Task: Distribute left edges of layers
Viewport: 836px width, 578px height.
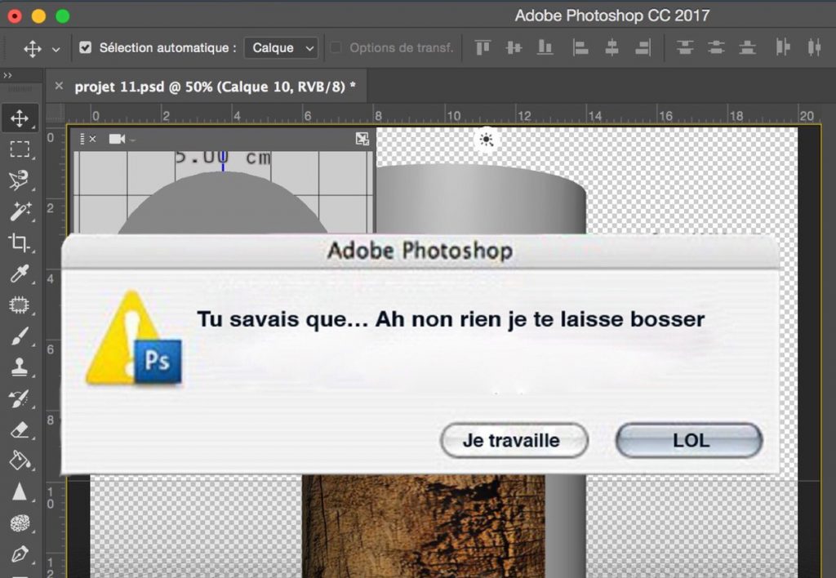Action: pos(783,48)
